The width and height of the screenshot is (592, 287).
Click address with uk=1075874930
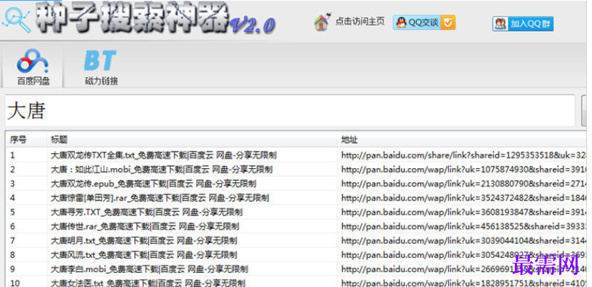click(464, 169)
